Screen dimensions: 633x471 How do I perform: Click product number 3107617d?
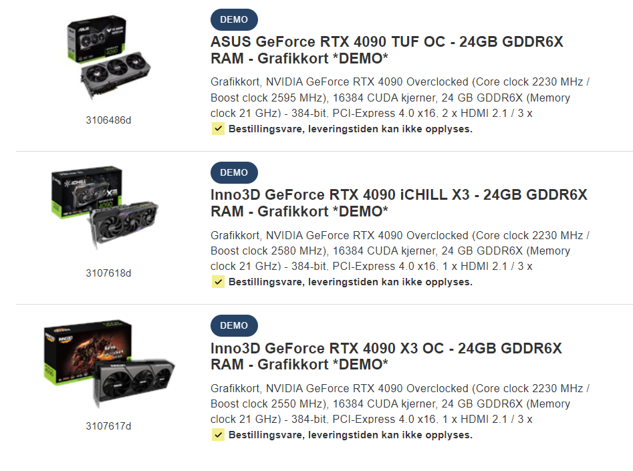pos(108,426)
